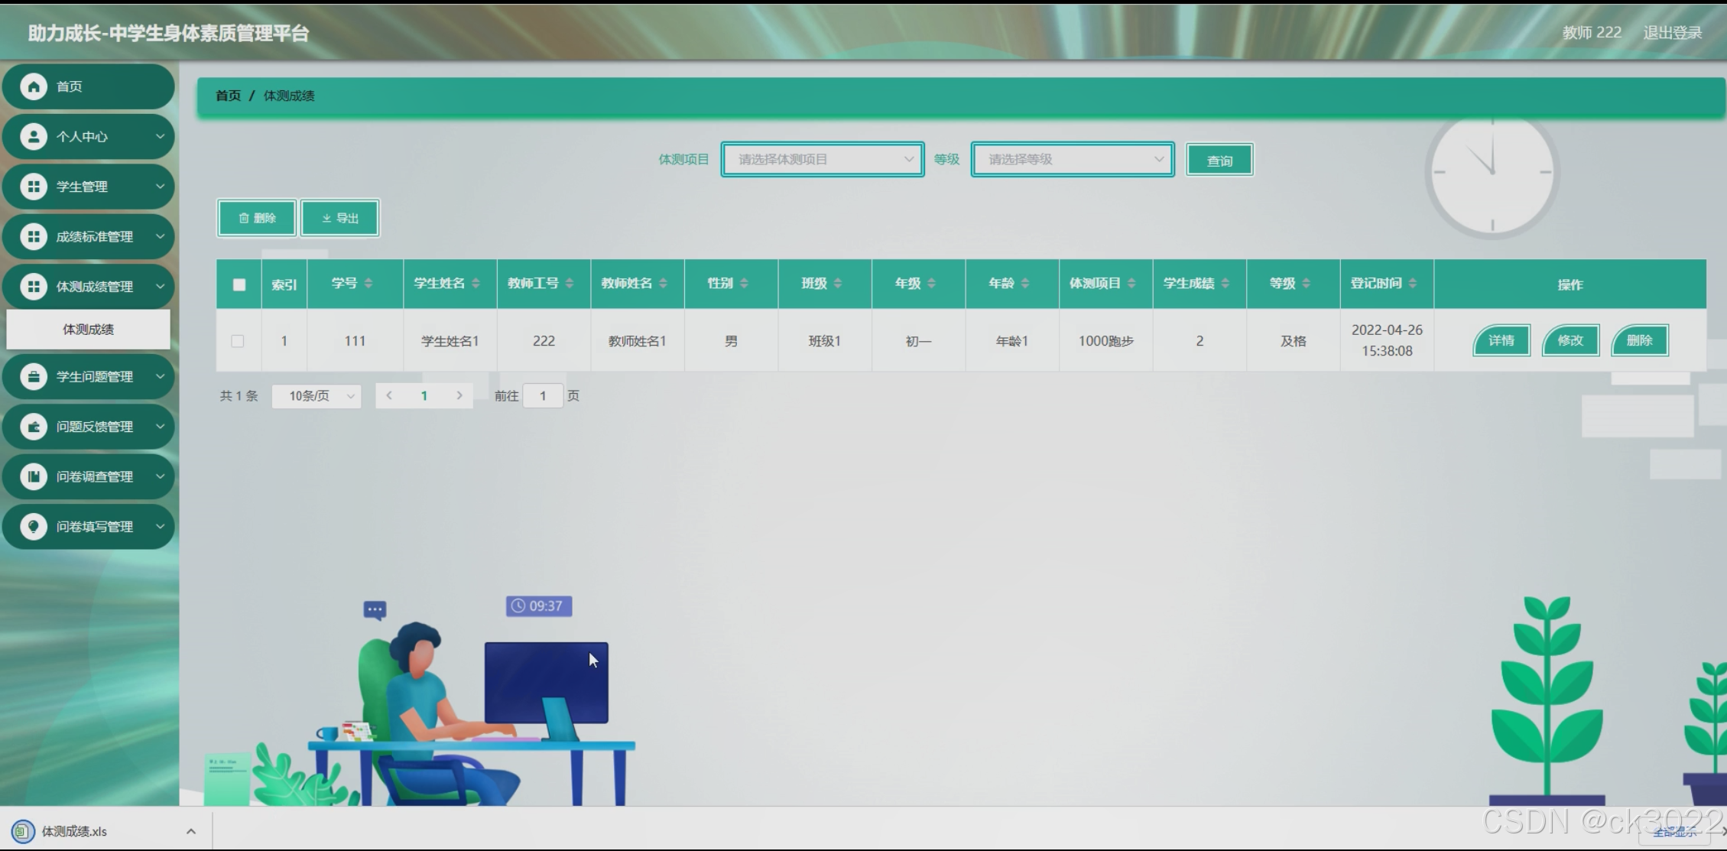Click the page number jump input field
Viewport: 1727px width, 851px height.
pos(543,396)
